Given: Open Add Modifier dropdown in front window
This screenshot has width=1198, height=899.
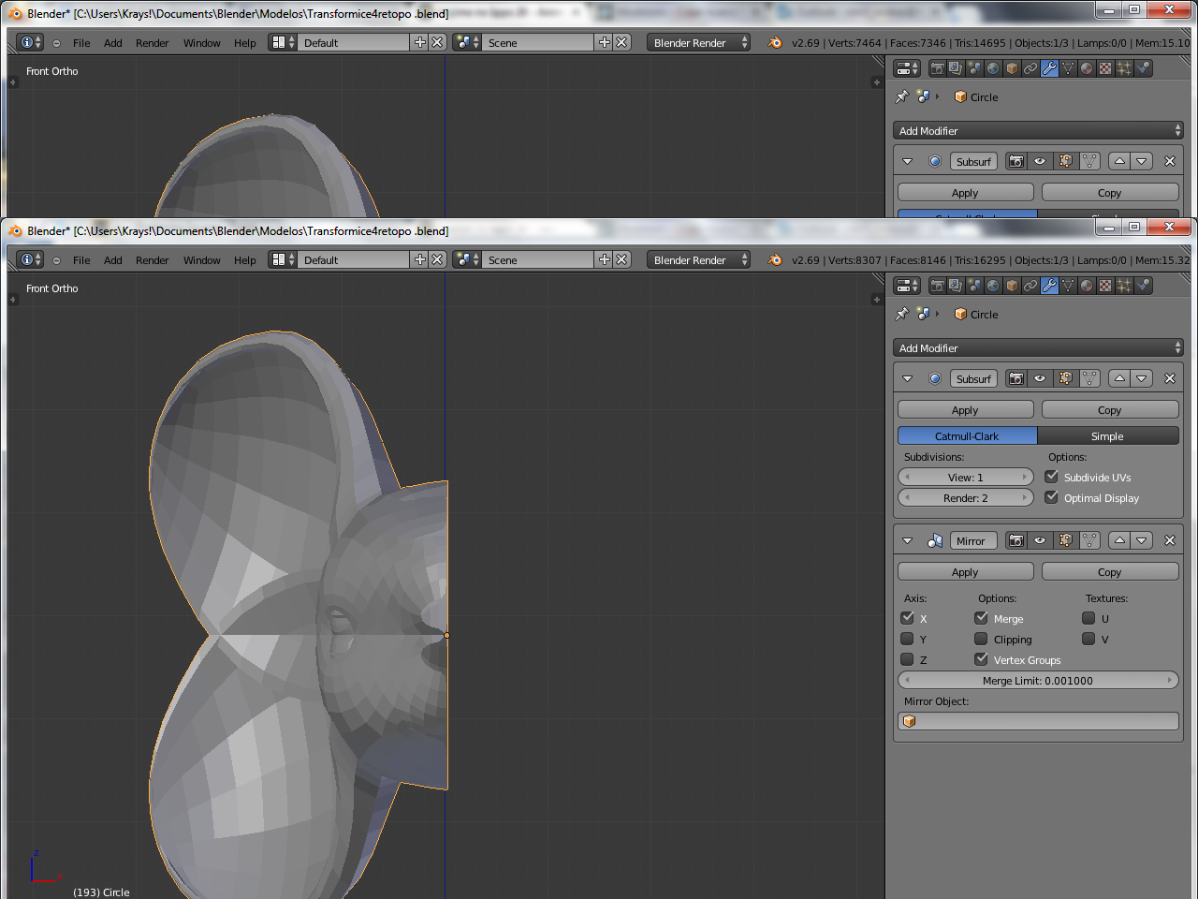Looking at the screenshot, I should 1039,348.
